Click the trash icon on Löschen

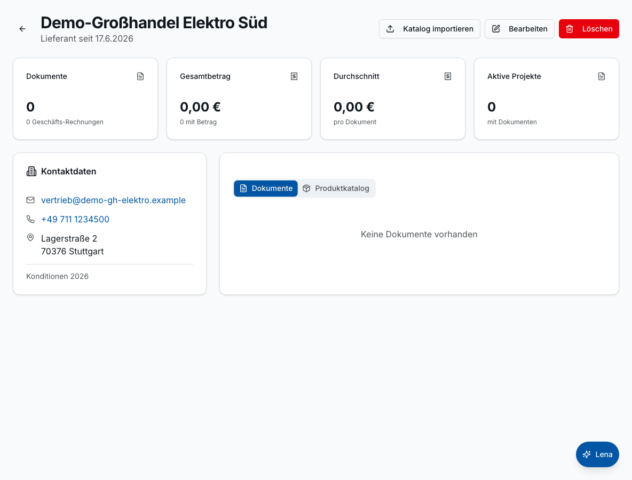coord(570,29)
